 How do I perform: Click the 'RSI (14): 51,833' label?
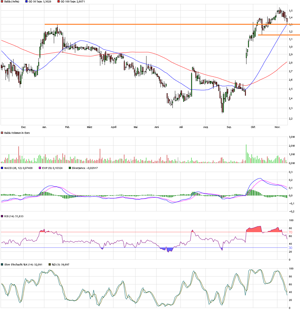coord(14,216)
